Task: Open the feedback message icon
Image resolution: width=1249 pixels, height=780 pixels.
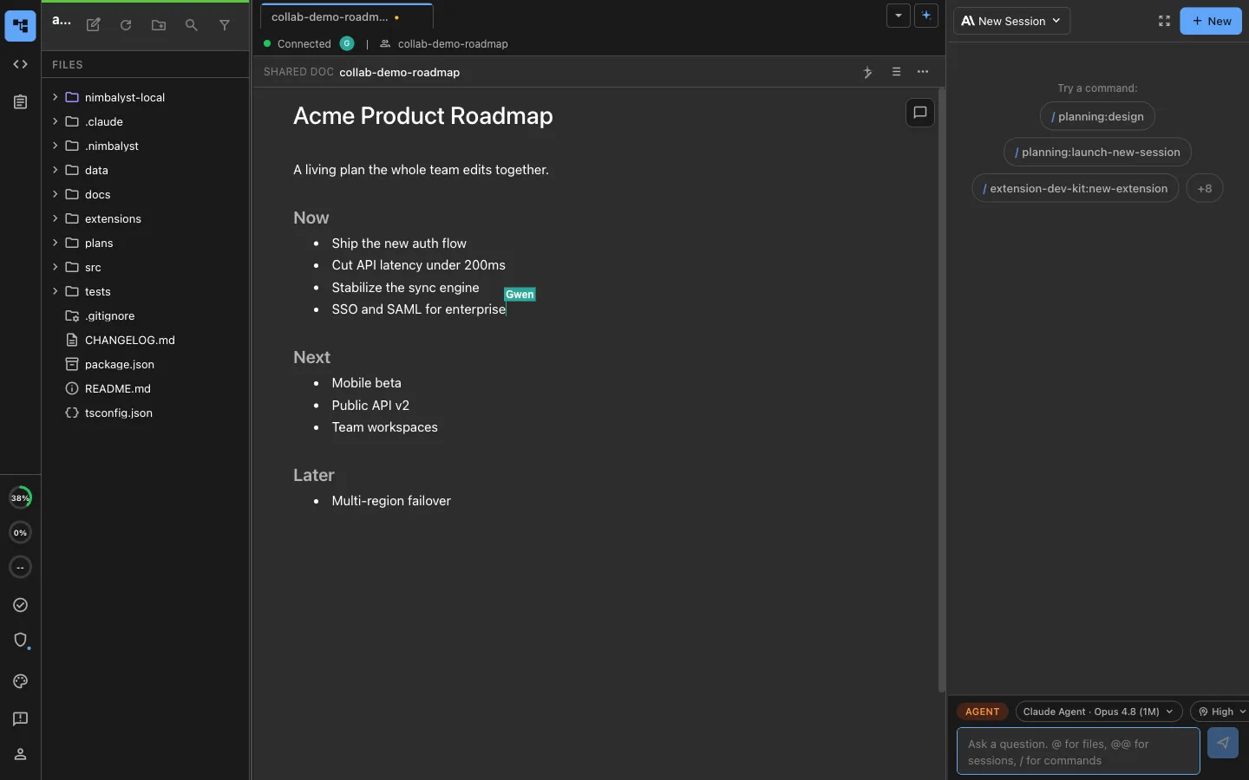Action: (x=21, y=718)
